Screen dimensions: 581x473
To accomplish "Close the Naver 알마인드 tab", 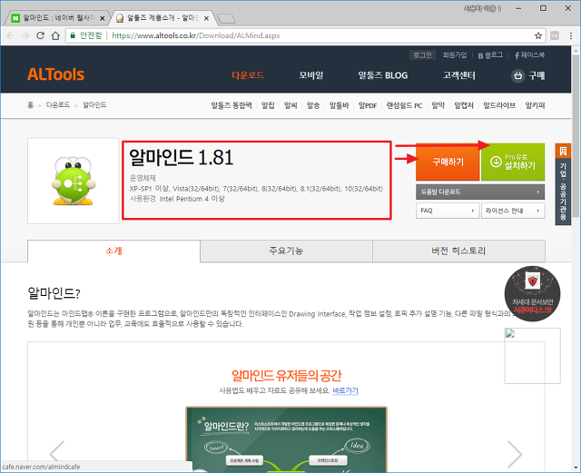I will click(103, 18).
